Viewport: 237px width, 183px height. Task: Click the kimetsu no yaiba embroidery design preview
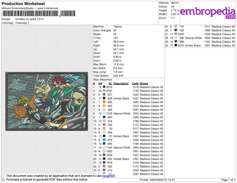click(x=47, y=101)
